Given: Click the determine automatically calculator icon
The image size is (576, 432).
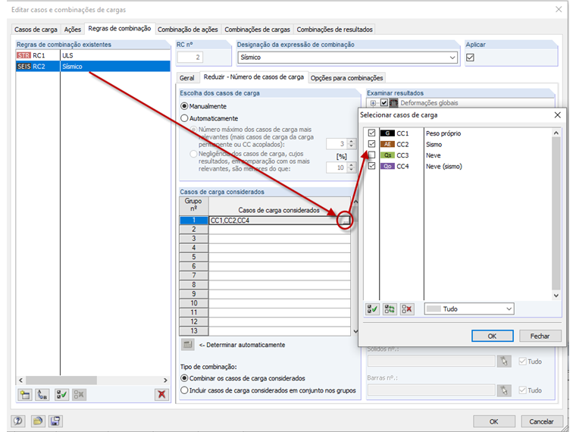Looking at the screenshot, I should 188,345.
